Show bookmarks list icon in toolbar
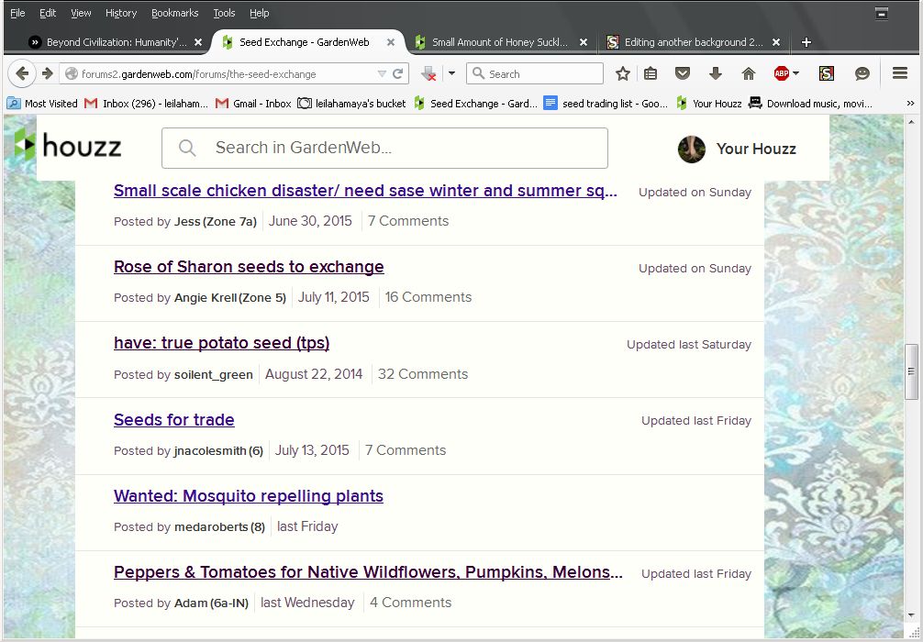The image size is (923, 642). 651,73
